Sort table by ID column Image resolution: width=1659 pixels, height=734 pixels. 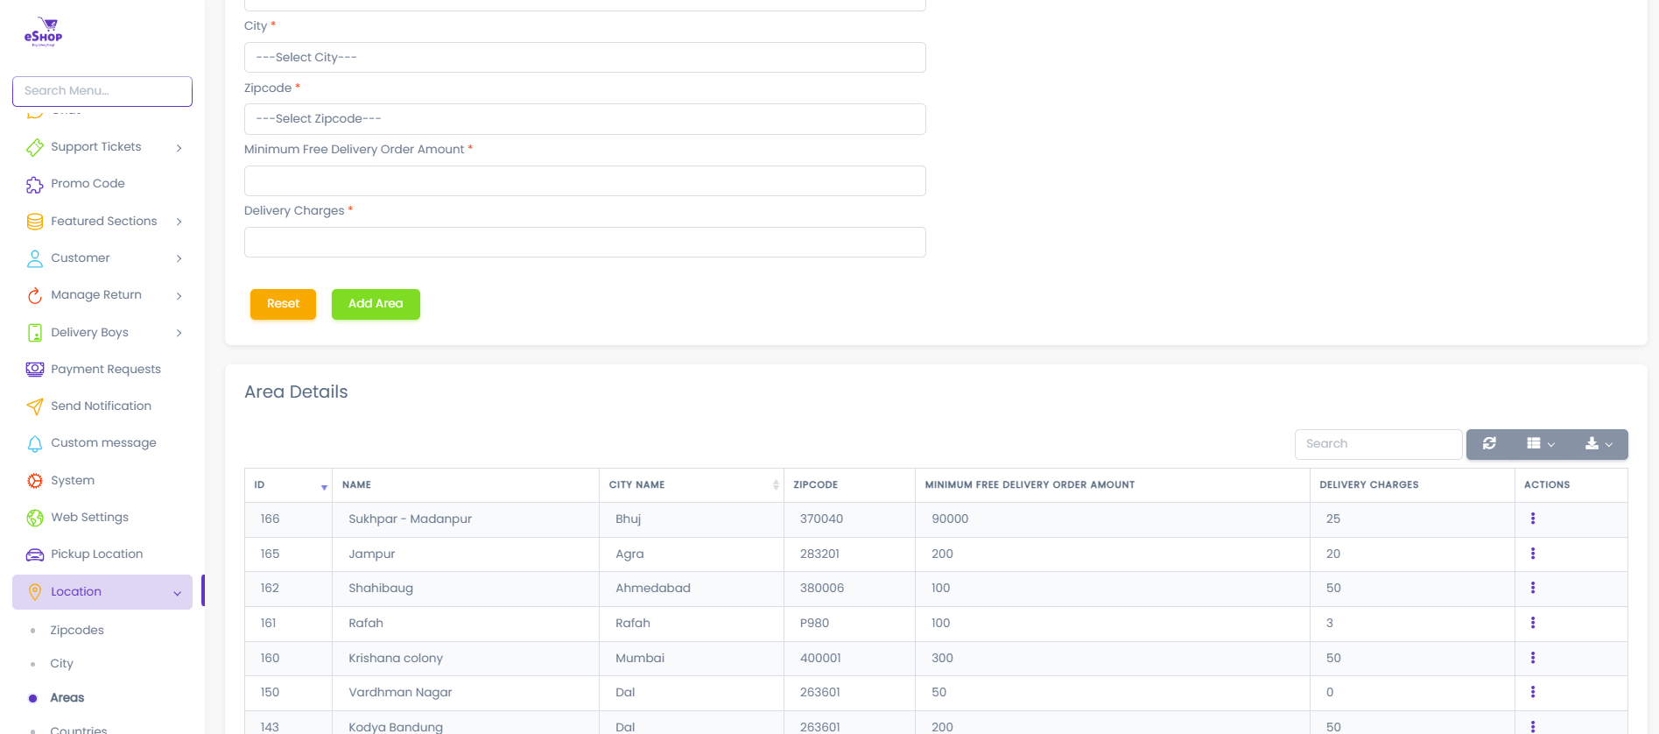tap(289, 485)
